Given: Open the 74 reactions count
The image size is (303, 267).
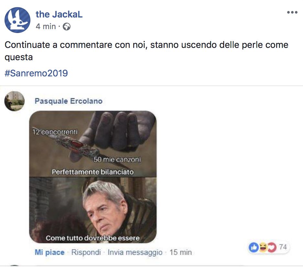Looking at the screenshot, I should click(283, 247).
